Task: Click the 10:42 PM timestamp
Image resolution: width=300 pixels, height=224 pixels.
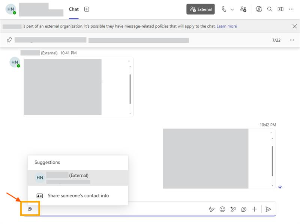Action: [268, 125]
